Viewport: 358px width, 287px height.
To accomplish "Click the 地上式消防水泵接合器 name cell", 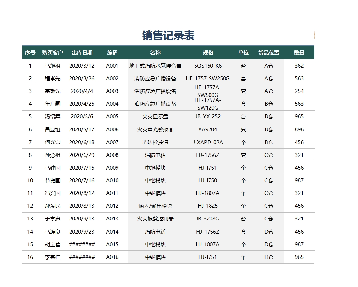I will pos(155,66).
